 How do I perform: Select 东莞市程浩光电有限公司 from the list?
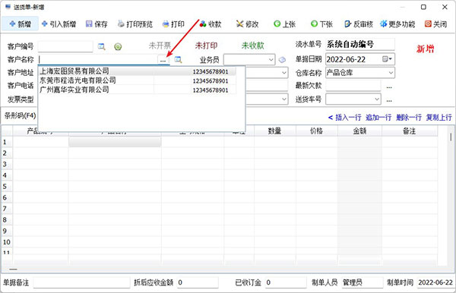click(x=137, y=80)
